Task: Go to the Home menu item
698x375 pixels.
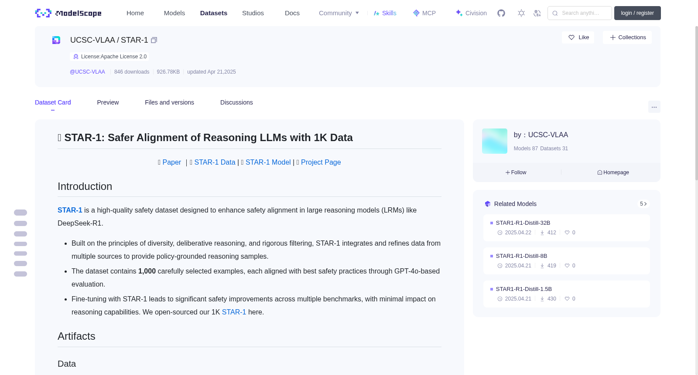Action: point(135,13)
